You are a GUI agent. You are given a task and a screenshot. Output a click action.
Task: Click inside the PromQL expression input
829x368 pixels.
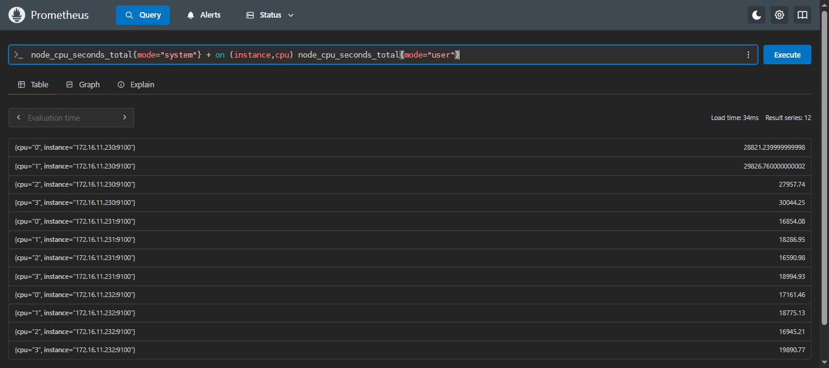[x=364, y=55]
